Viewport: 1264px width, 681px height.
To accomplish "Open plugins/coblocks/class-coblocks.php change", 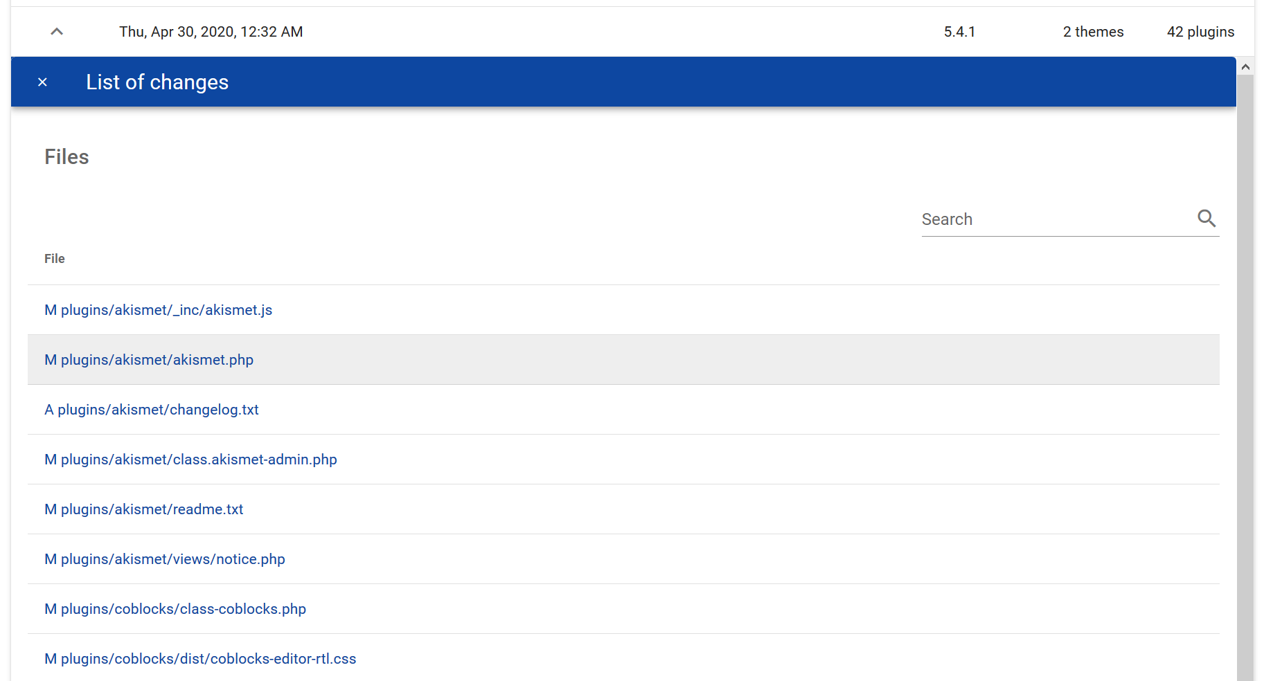I will (175, 609).
